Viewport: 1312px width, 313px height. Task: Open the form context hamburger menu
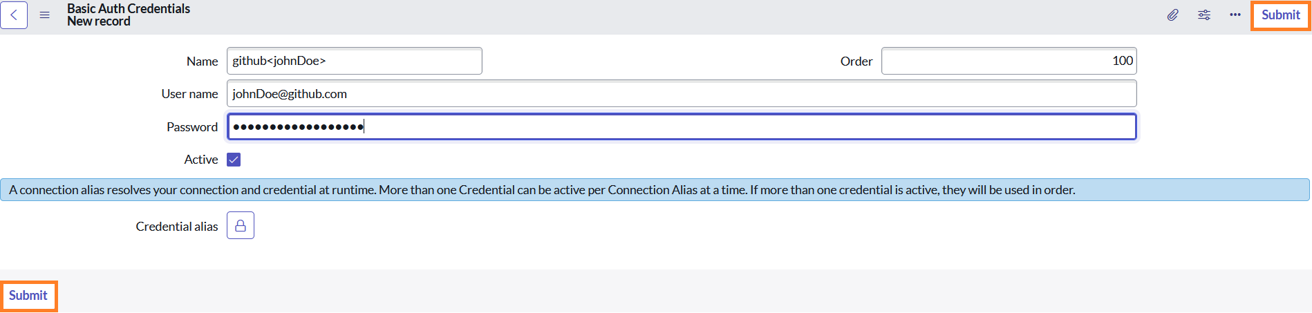45,15
